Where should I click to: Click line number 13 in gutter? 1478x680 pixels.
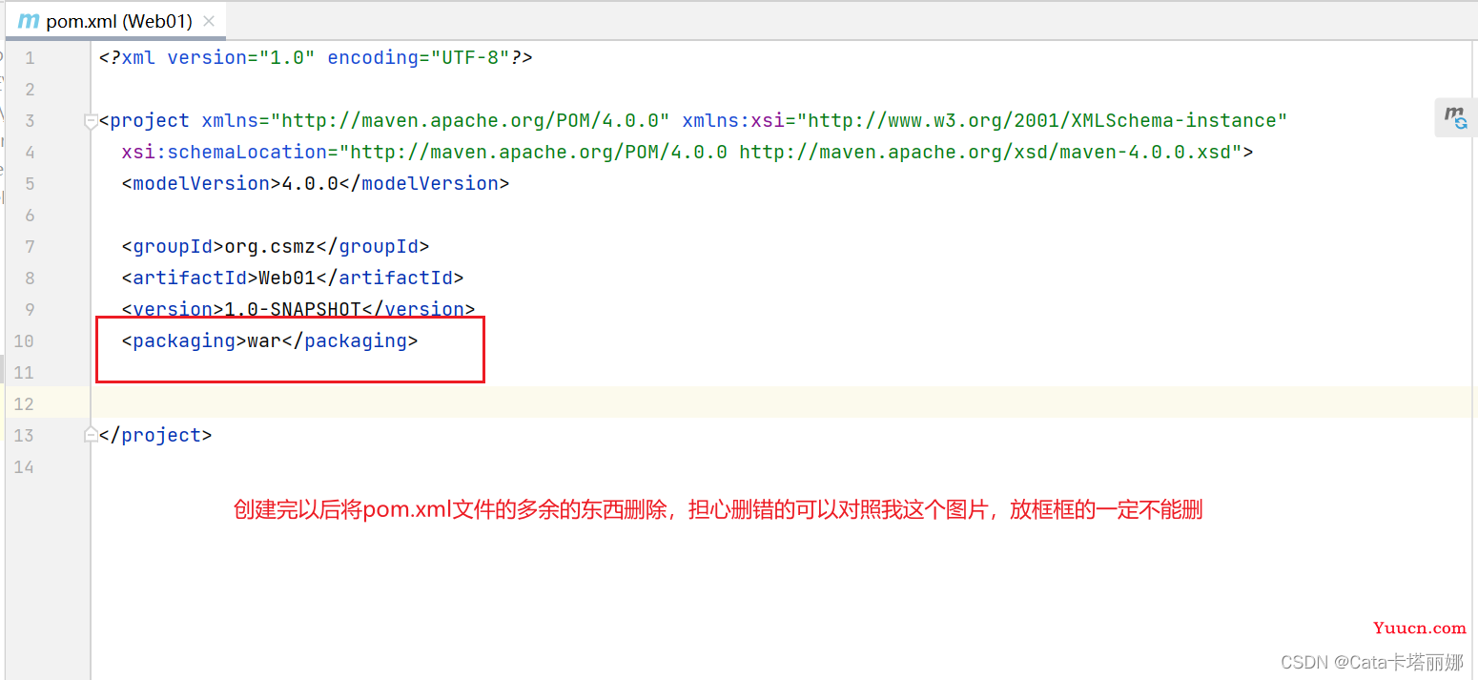click(x=24, y=436)
